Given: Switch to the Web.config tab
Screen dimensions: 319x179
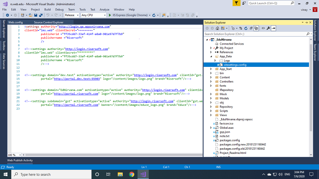Looking at the screenshot, I should 16,22.
